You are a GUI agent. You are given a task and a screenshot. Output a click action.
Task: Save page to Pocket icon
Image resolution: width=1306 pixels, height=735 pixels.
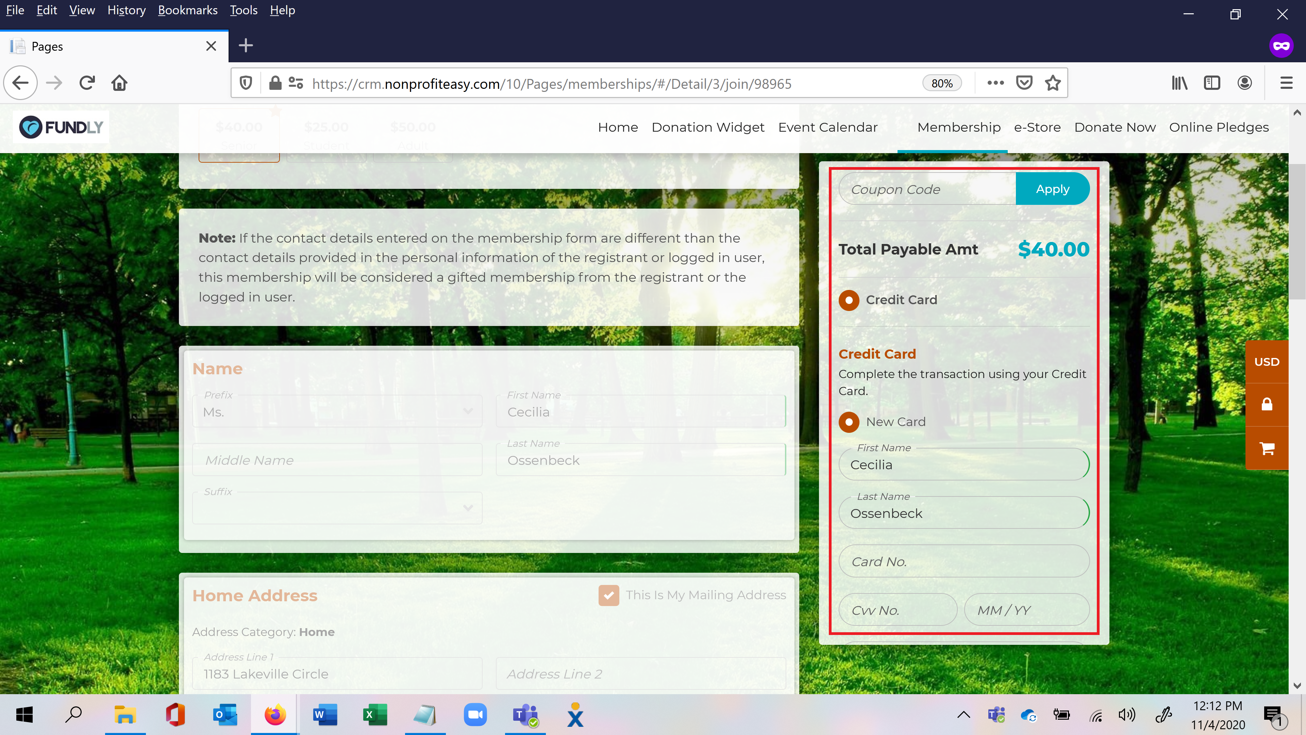[1024, 83]
